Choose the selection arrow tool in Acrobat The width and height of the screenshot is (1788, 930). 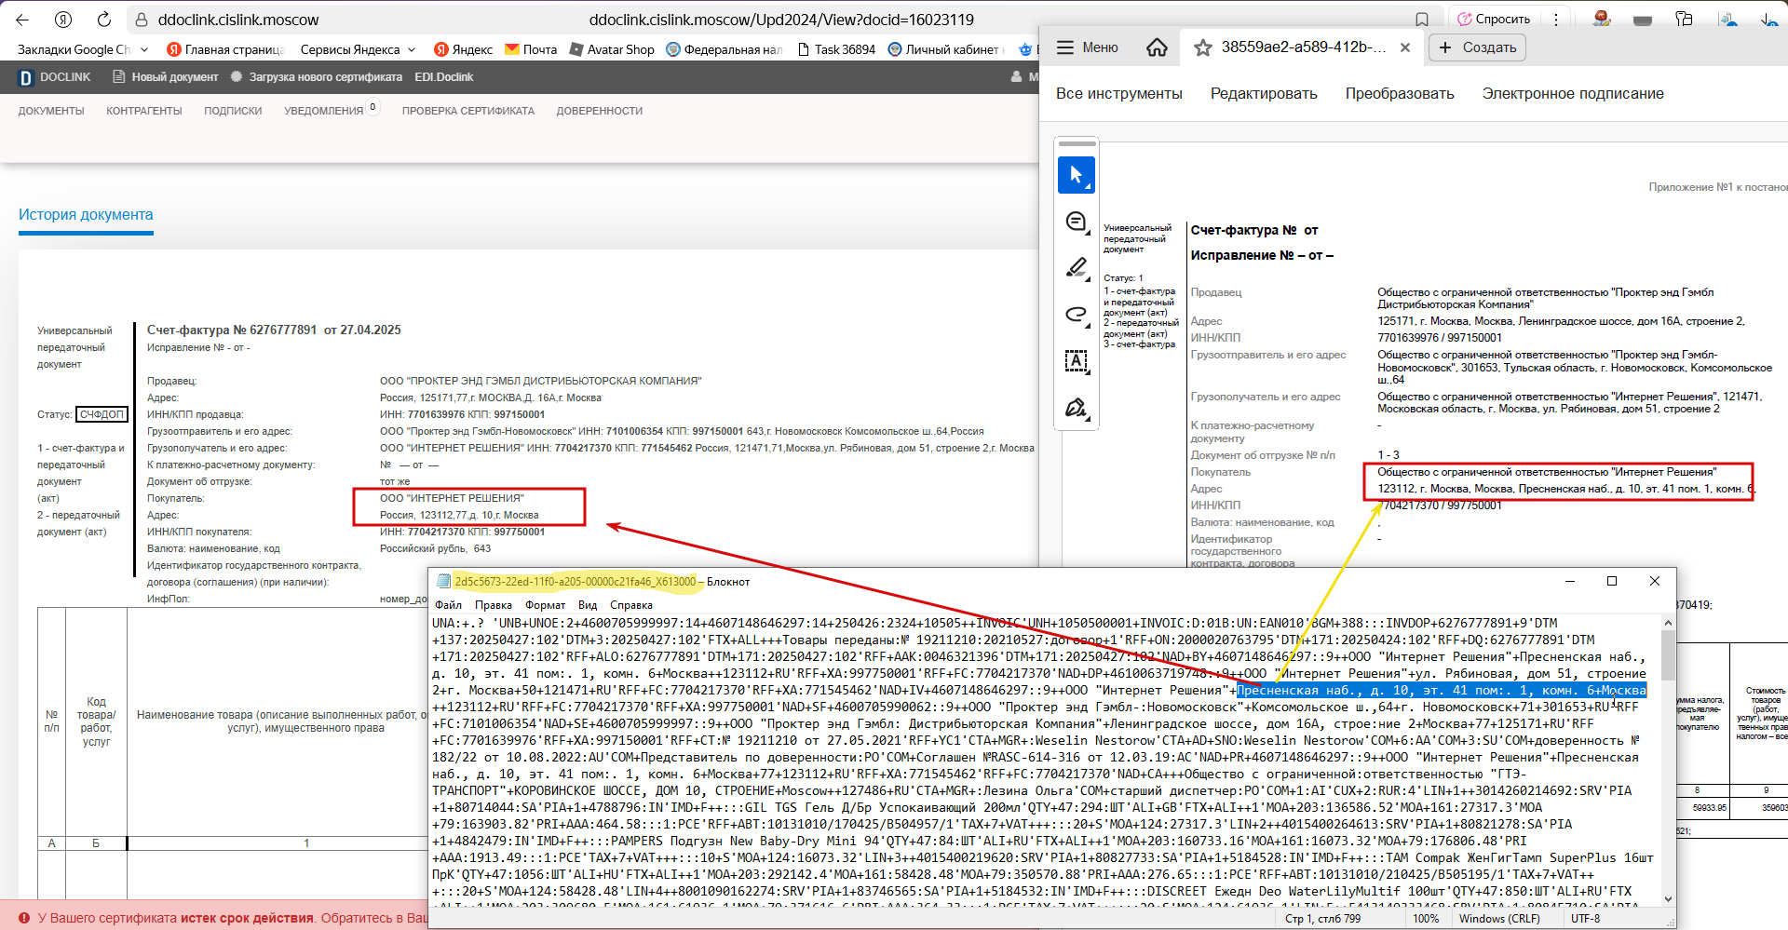coord(1077,175)
